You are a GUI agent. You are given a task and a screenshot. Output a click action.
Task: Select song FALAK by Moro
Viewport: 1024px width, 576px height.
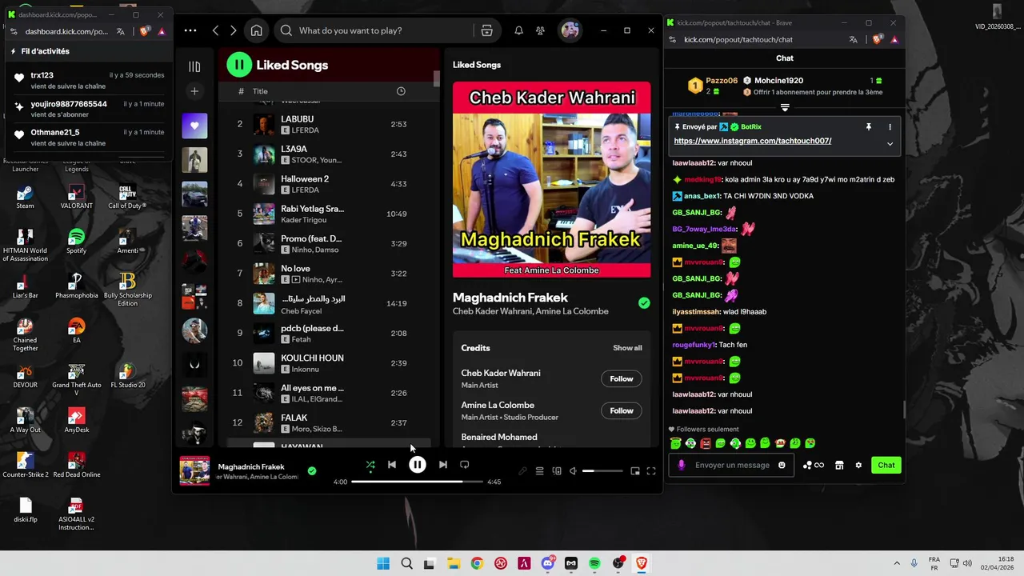pos(330,422)
